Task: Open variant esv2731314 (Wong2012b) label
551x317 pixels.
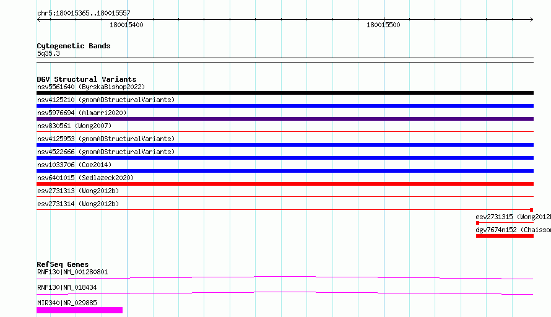Action: point(78,204)
